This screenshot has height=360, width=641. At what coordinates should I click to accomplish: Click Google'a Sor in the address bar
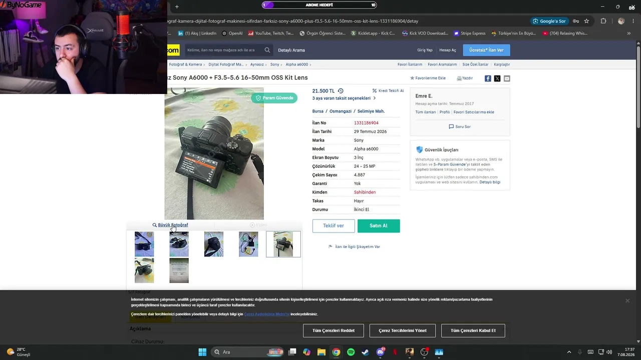tap(549, 21)
